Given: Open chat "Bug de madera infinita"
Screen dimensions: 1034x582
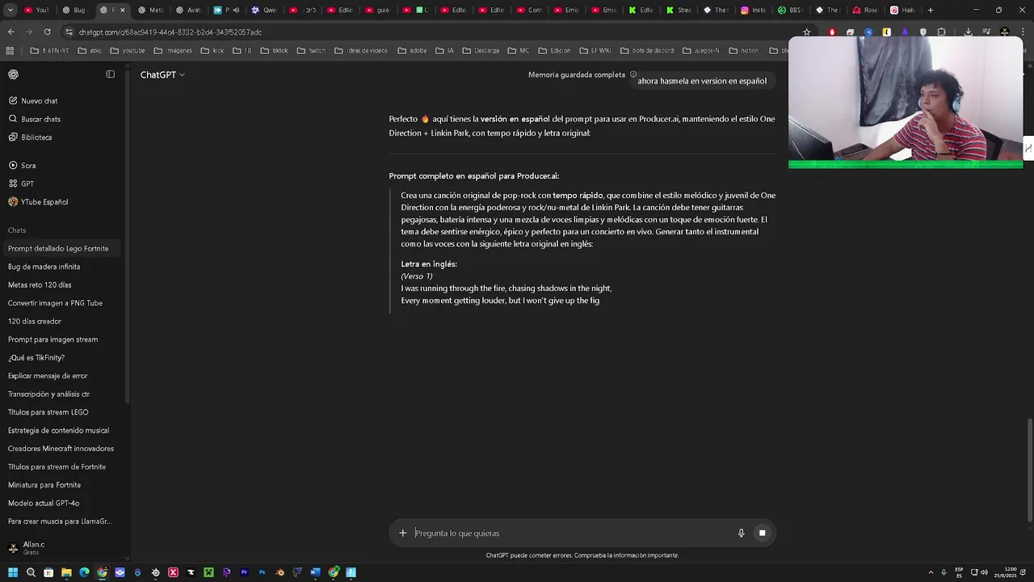Looking at the screenshot, I should click(x=61, y=267).
